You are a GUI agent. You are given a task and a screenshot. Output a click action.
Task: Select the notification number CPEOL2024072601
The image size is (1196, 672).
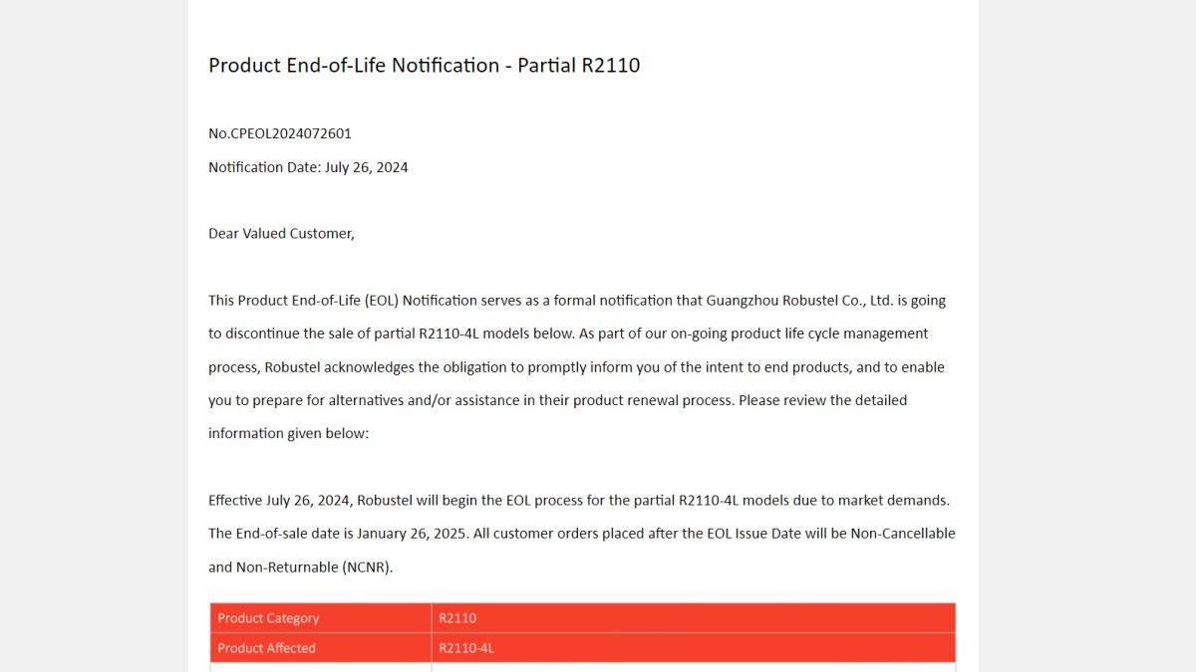click(x=291, y=133)
